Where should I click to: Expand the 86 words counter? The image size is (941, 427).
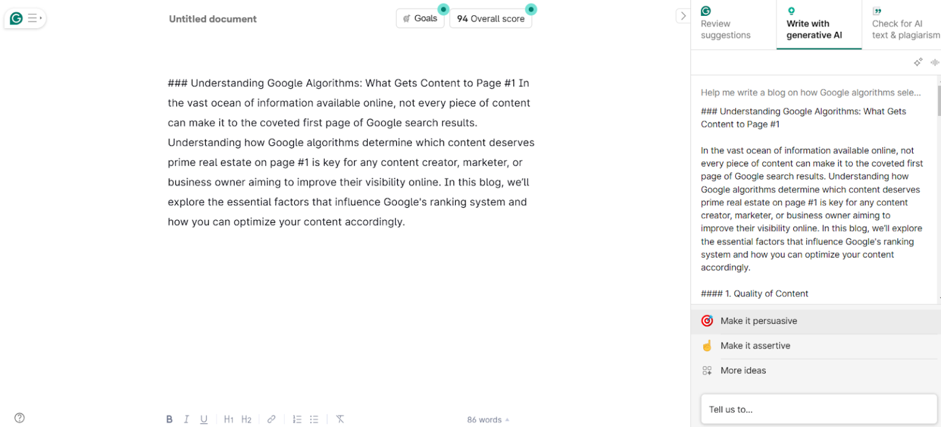(x=487, y=419)
